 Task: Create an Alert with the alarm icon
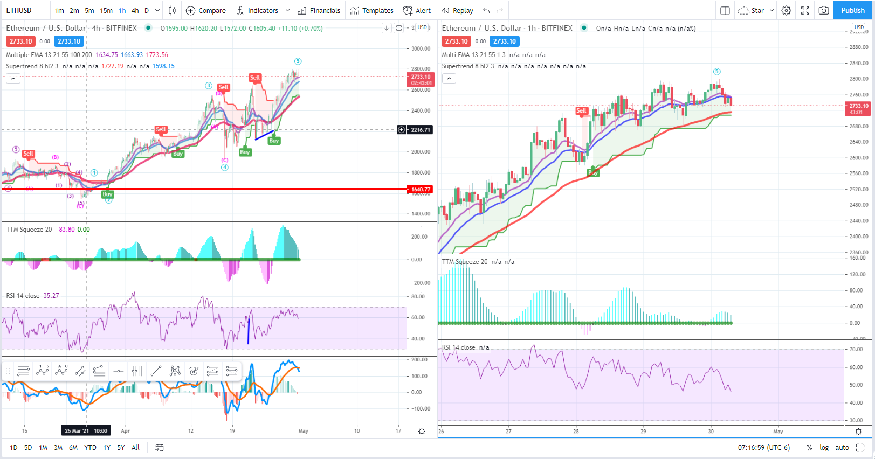point(417,10)
